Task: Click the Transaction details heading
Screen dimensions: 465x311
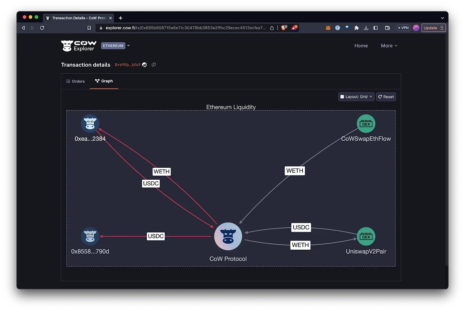Action: pos(86,65)
